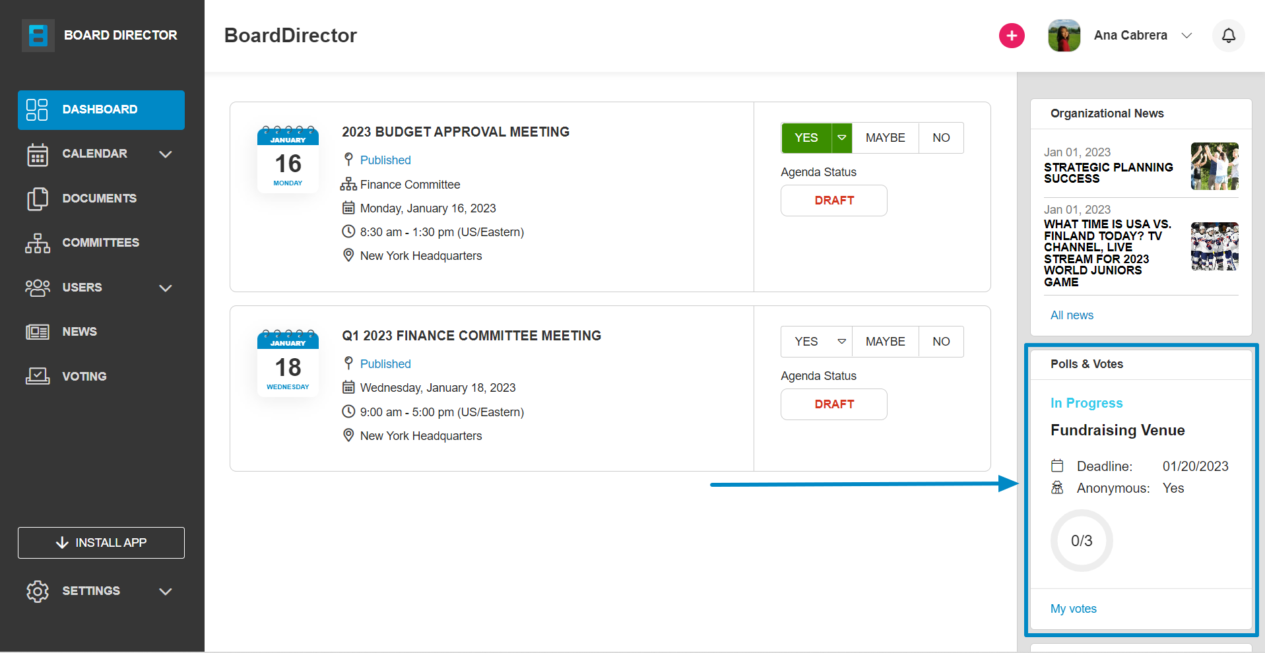Click clock icon beside 8:30 am time
The width and height of the screenshot is (1265, 653).
[348, 232]
